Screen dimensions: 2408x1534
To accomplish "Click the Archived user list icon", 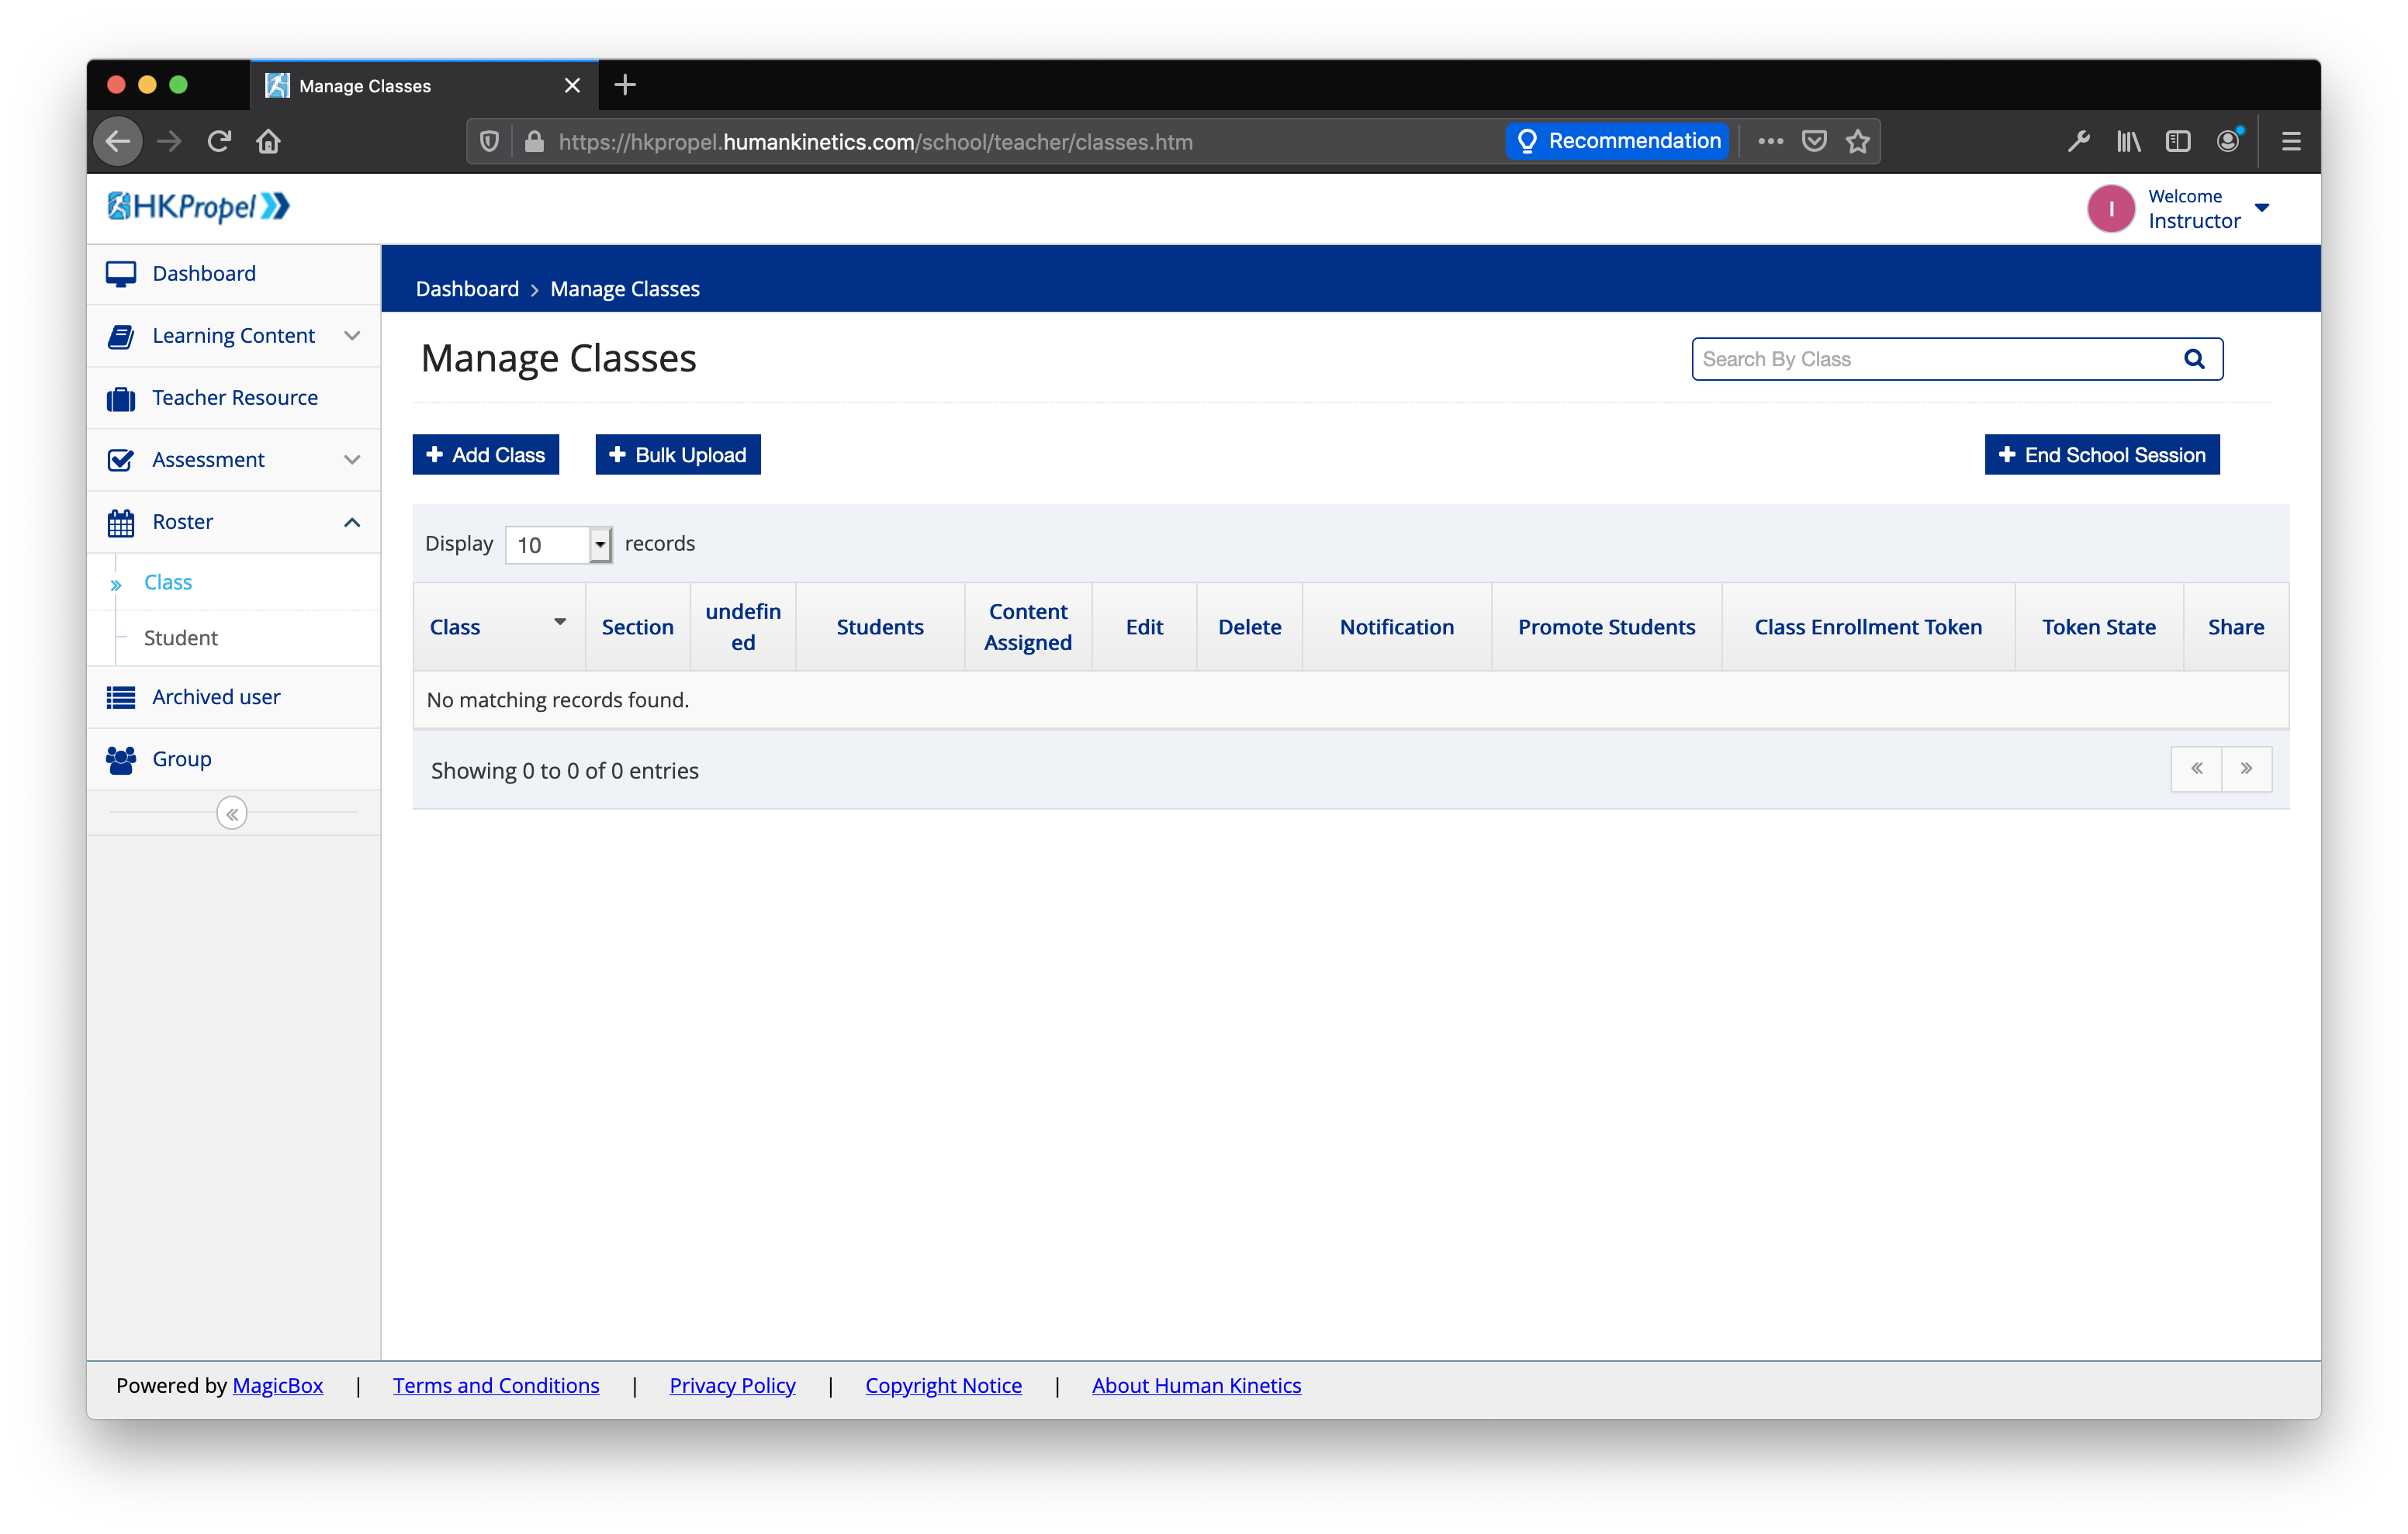I will click(x=121, y=698).
